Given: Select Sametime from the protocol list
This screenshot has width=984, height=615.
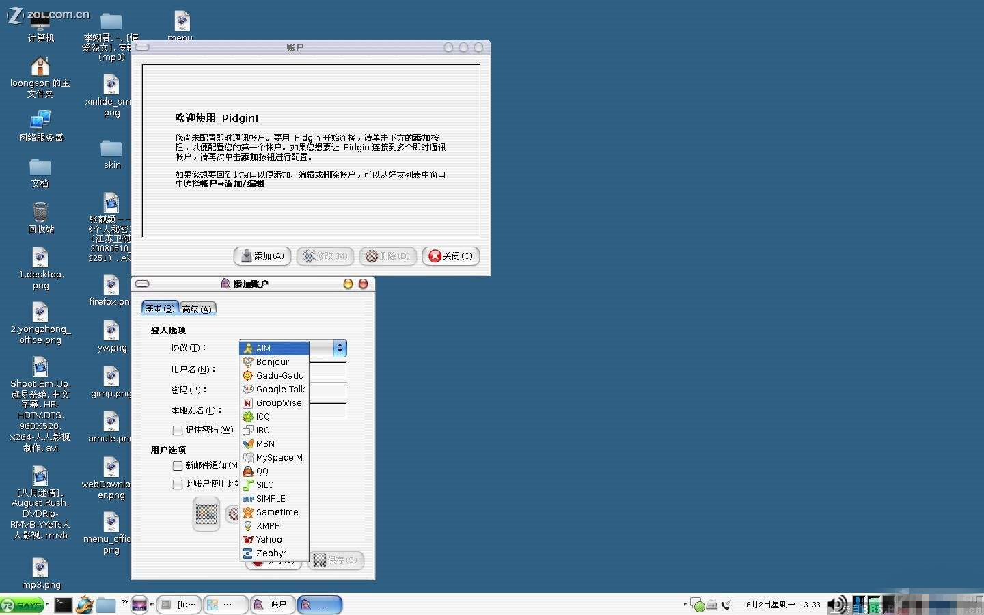Looking at the screenshot, I should pyautogui.click(x=274, y=512).
